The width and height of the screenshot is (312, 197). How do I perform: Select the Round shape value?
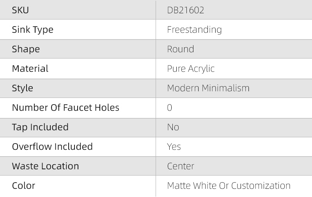click(x=181, y=49)
